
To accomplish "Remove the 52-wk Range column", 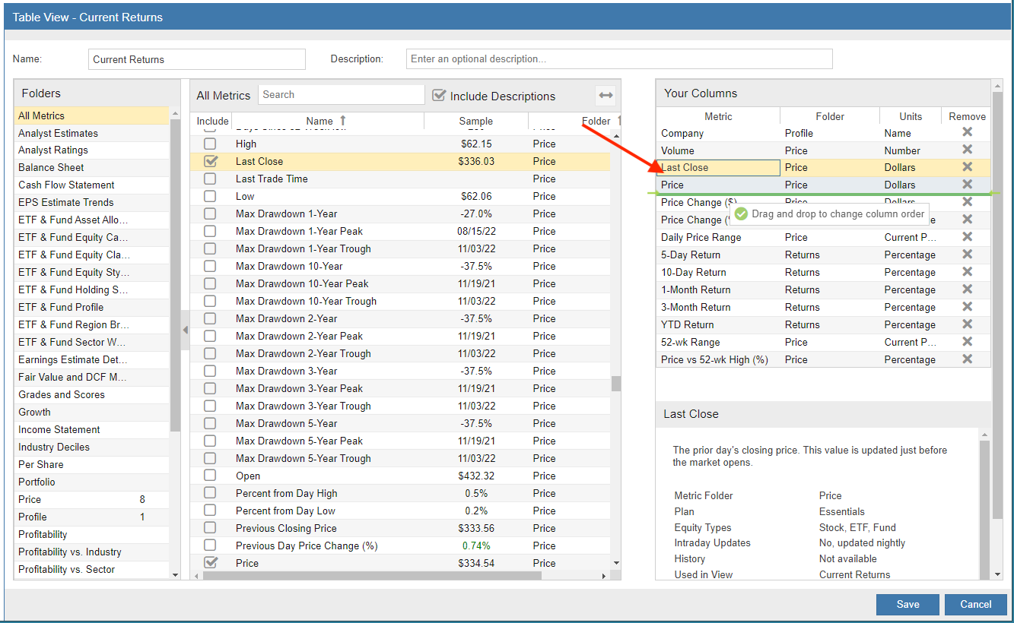I will click(967, 342).
